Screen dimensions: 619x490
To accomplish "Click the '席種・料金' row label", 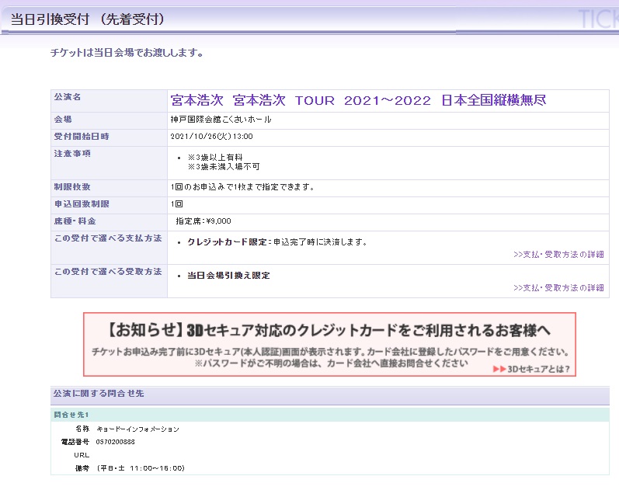I will [75, 221].
